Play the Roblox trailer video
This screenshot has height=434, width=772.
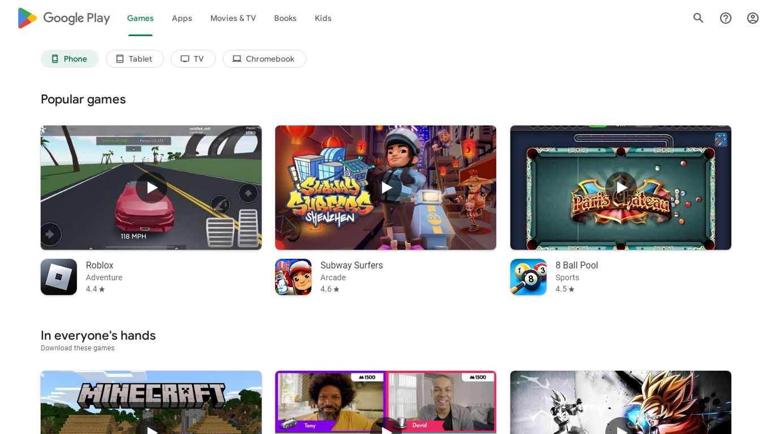tap(151, 188)
